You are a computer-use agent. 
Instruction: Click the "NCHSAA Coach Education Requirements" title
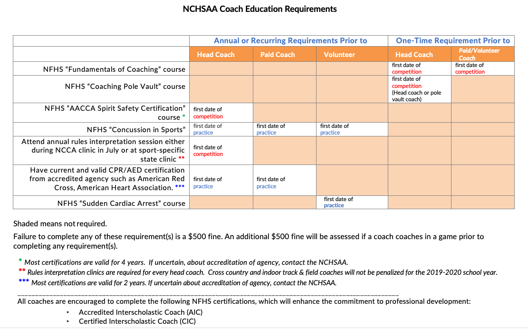[x=259, y=9]
